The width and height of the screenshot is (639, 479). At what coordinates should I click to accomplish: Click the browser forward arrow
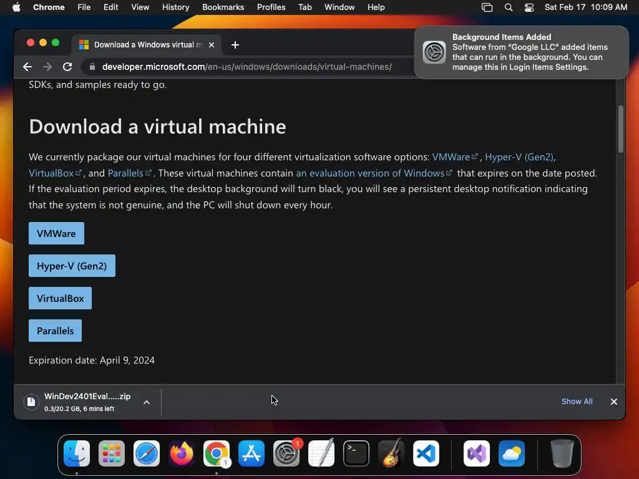pos(47,67)
